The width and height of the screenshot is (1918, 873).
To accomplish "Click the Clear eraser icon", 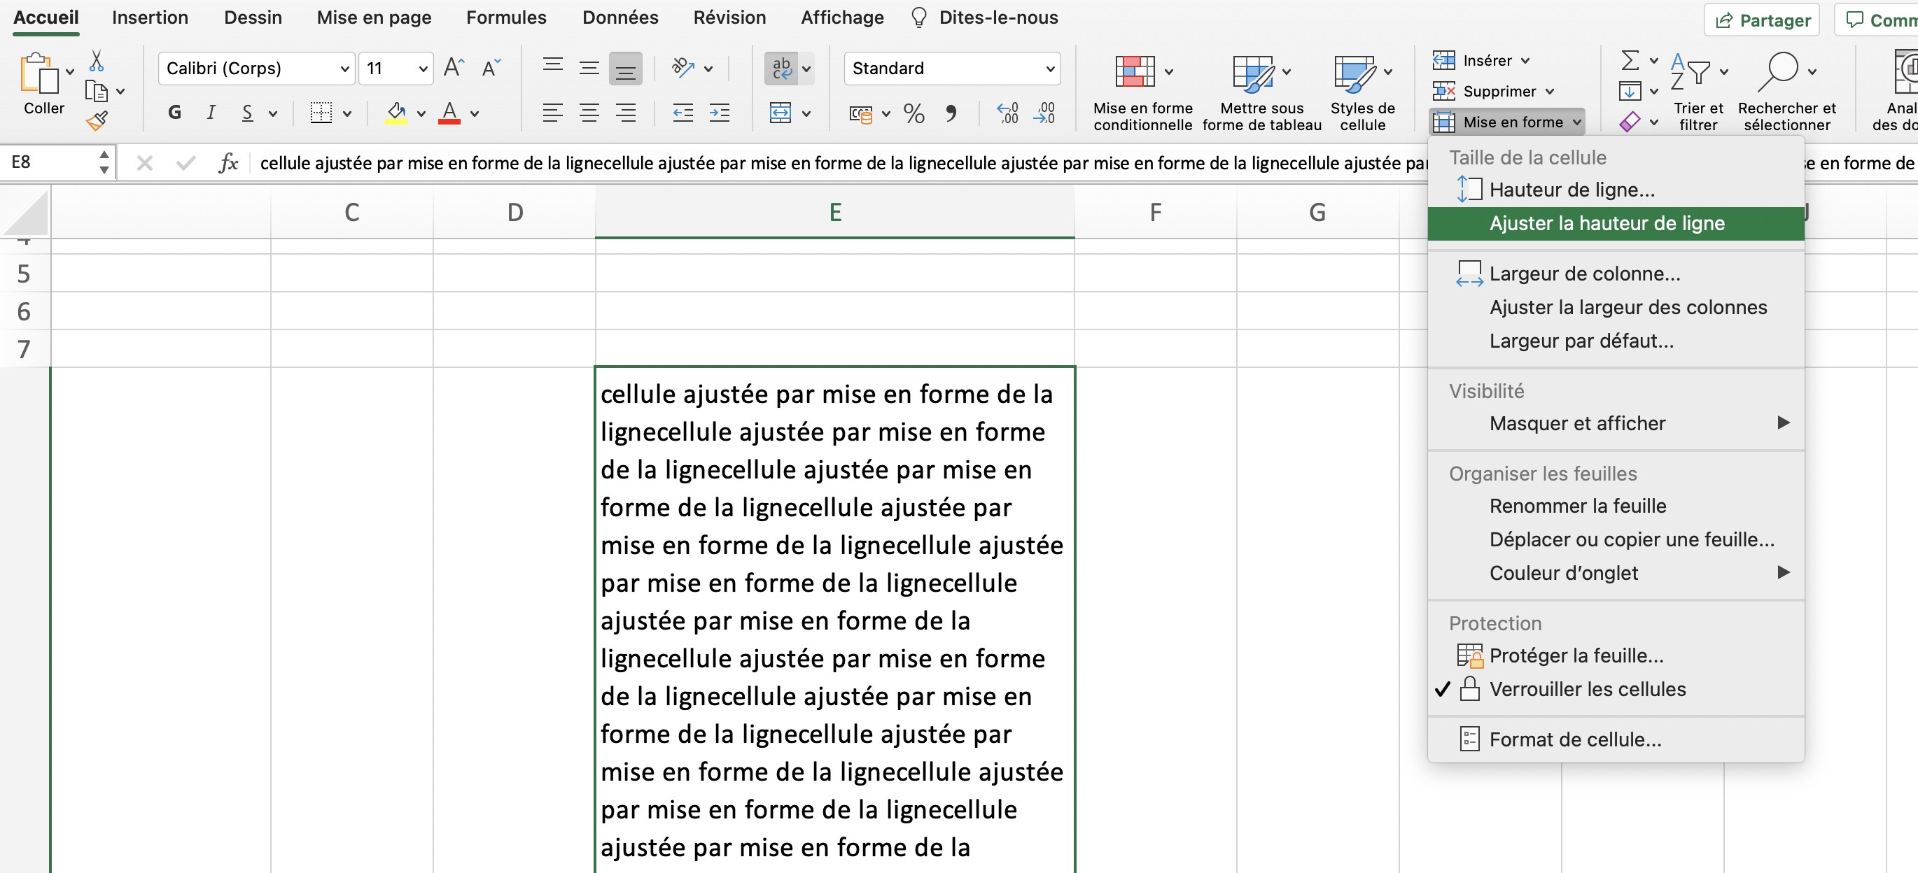I will click(1630, 121).
